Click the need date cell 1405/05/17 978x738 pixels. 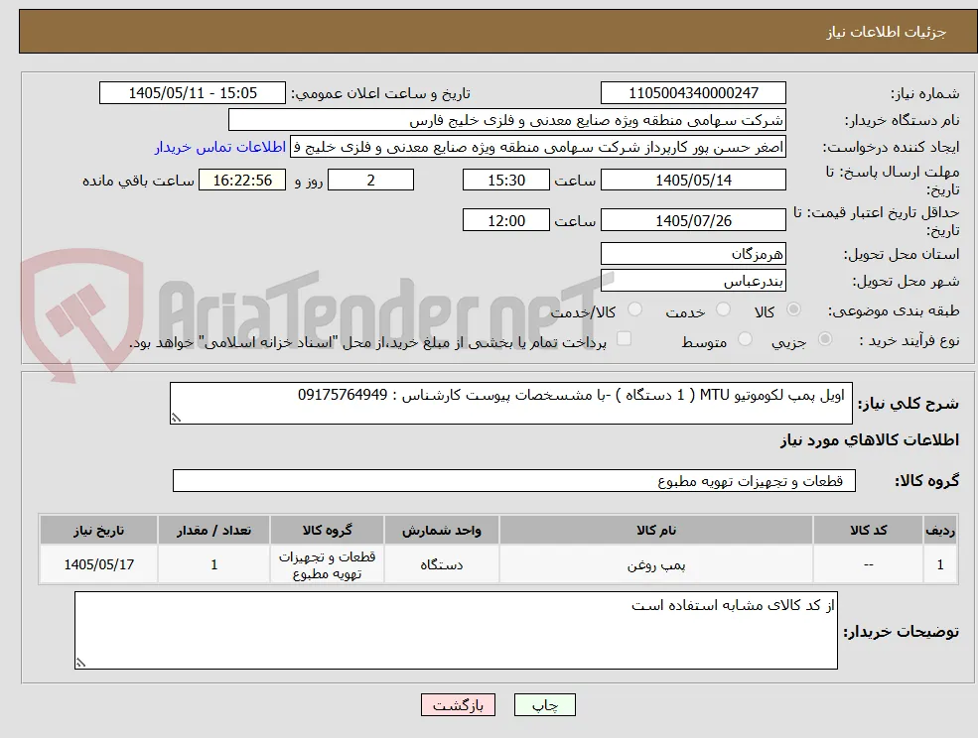pyautogui.click(x=98, y=564)
